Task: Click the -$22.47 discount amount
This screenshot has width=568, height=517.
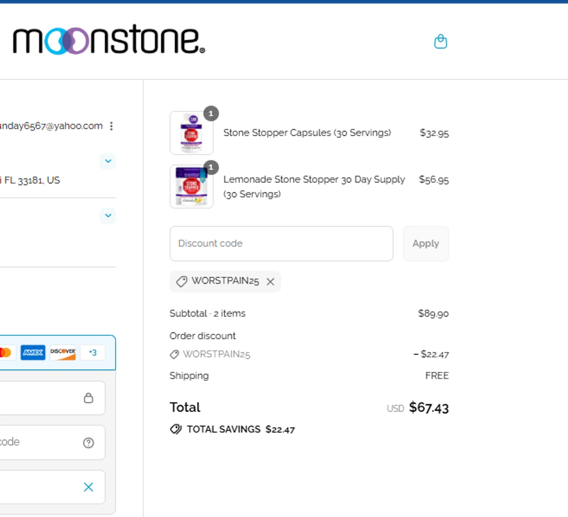Action: pos(431,355)
